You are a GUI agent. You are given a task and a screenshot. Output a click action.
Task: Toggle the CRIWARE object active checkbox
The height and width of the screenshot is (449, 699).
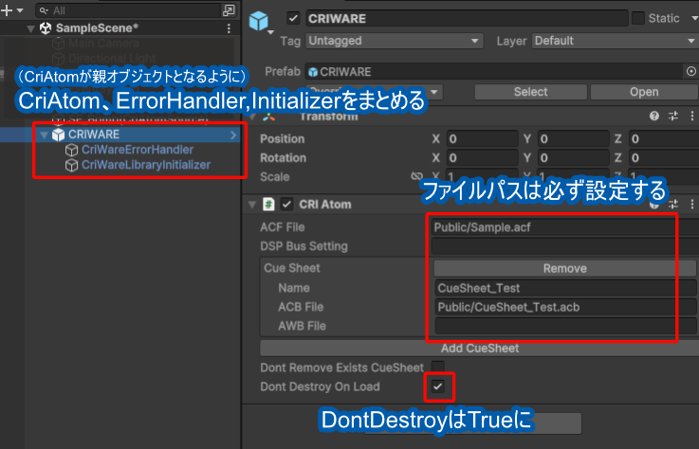[293, 18]
